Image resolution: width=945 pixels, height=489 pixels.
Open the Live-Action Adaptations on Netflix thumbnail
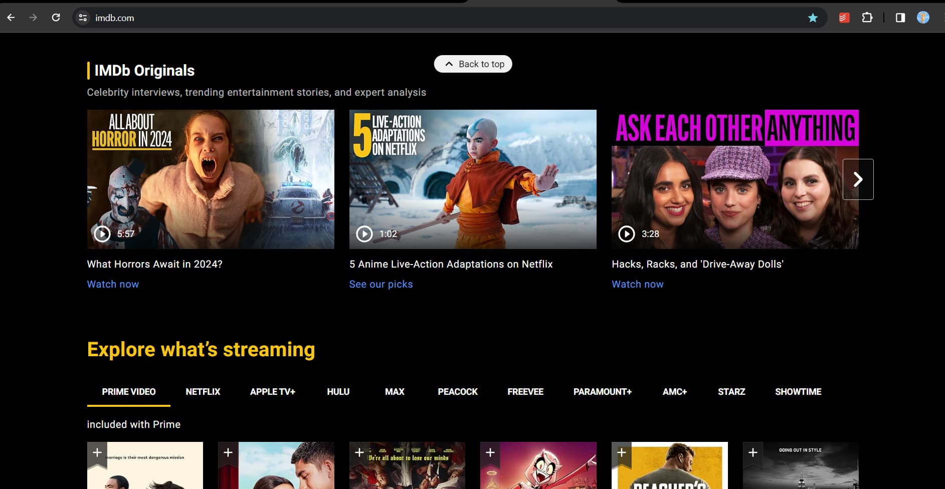[x=473, y=179]
